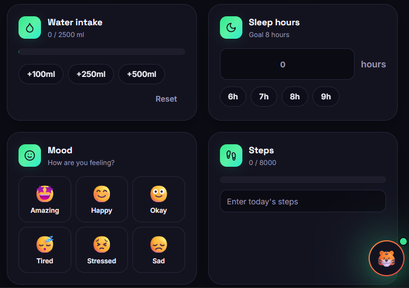The width and height of the screenshot is (409, 288).
Task: Choose the 8h sleep preset
Action: pos(295,97)
